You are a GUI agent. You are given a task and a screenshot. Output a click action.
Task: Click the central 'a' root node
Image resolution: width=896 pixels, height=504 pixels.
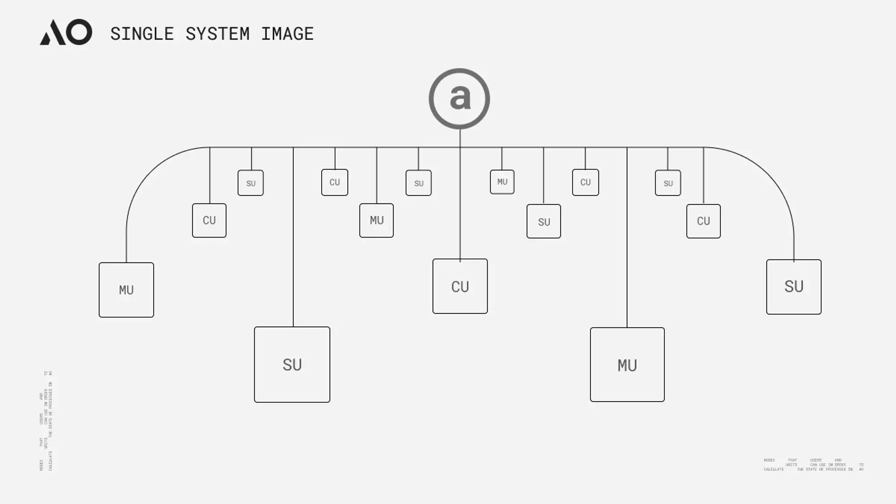(x=460, y=98)
